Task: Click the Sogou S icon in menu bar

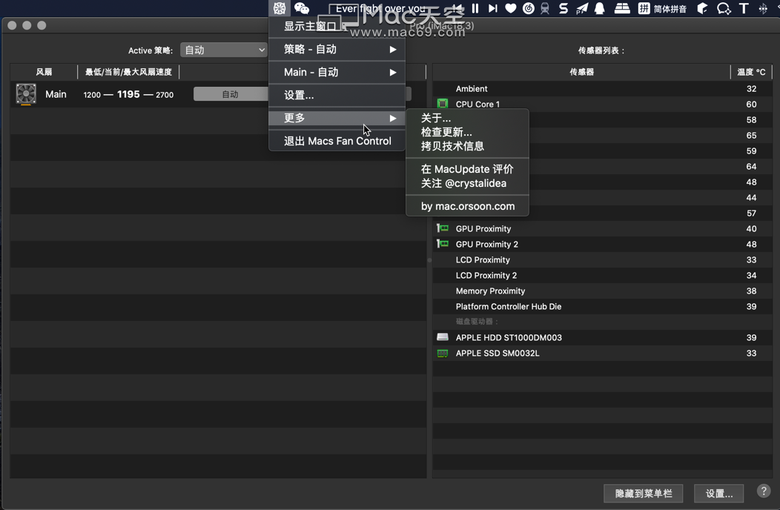Action: (563, 8)
